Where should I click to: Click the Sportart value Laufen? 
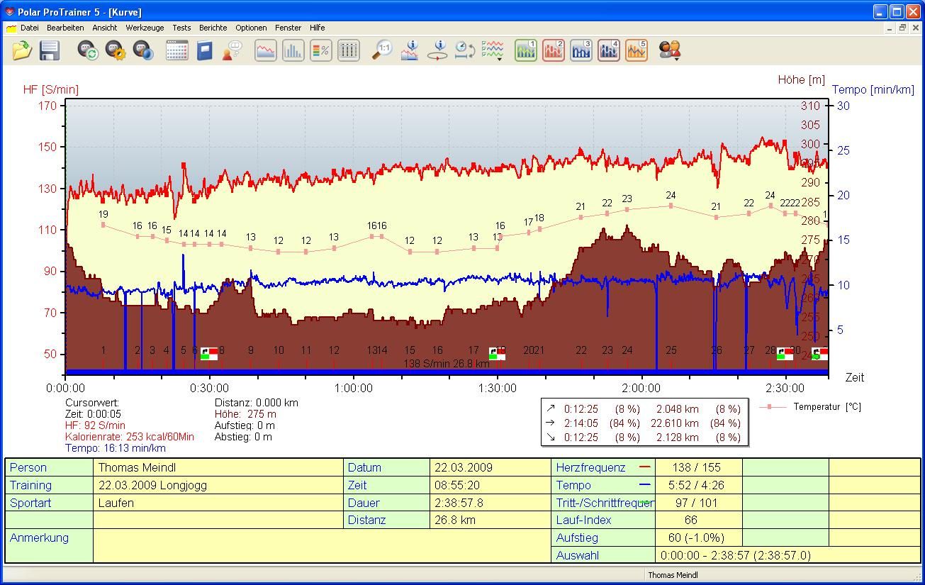click(x=218, y=503)
